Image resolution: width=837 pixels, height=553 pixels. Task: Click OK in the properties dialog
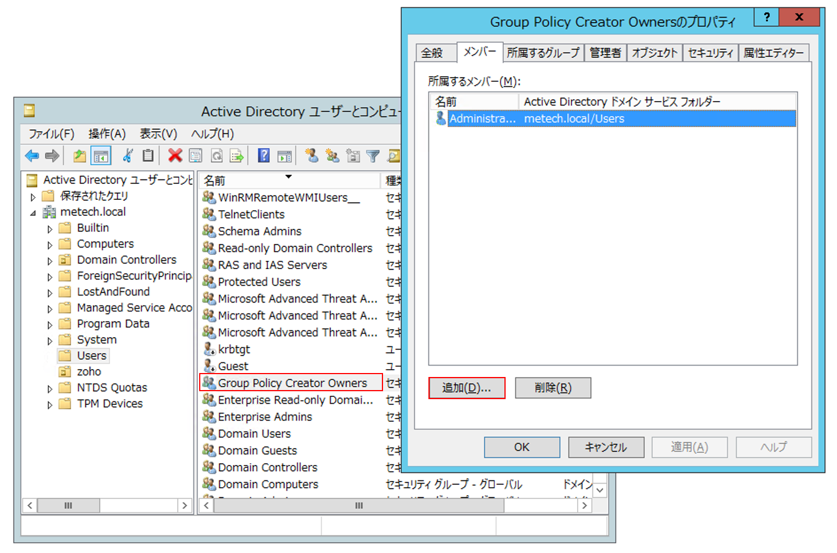(522, 447)
